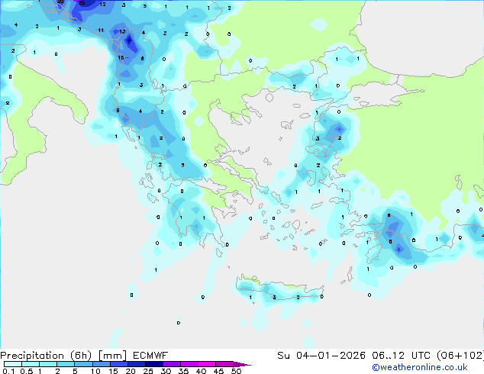Pick the 15–20 mm blue legend swatch
The width and height of the screenshot is (484, 374).
point(119,364)
